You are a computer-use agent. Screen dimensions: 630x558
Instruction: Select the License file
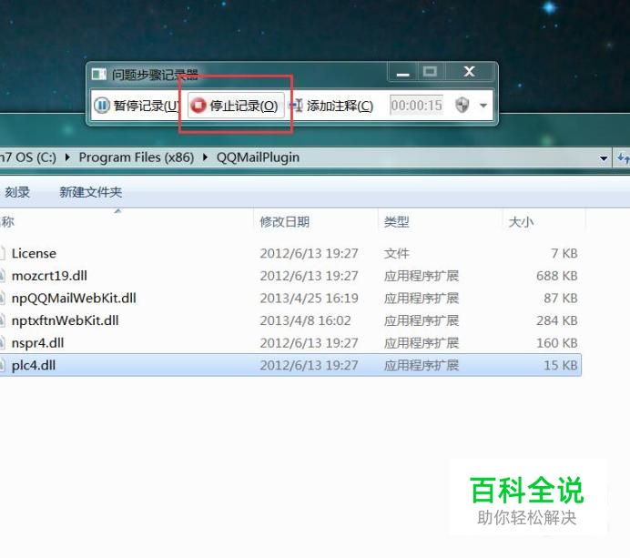coord(34,253)
